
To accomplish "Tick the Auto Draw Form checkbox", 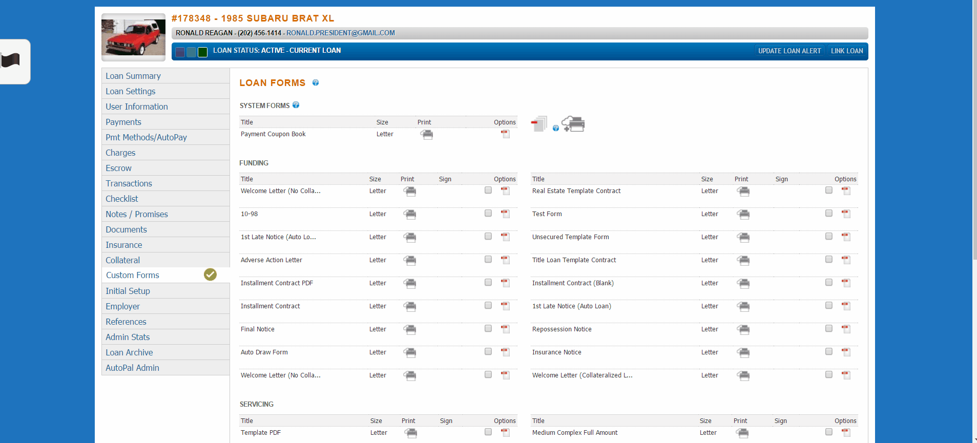I will click(488, 351).
